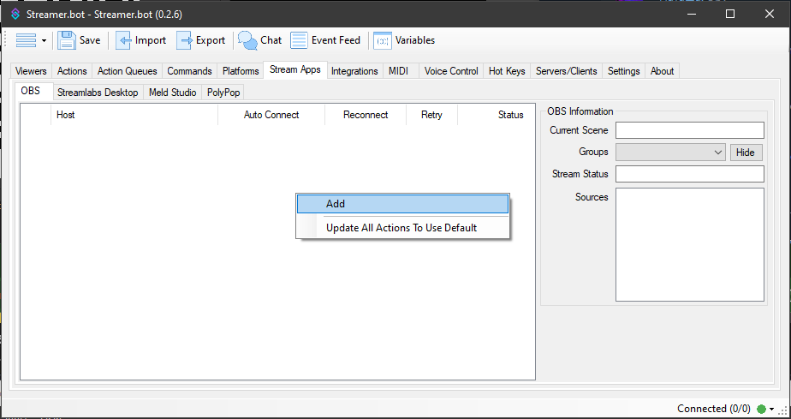This screenshot has width=791, height=419.
Task: Switch to the Meld Studio sub-tab
Action: pyautogui.click(x=173, y=93)
